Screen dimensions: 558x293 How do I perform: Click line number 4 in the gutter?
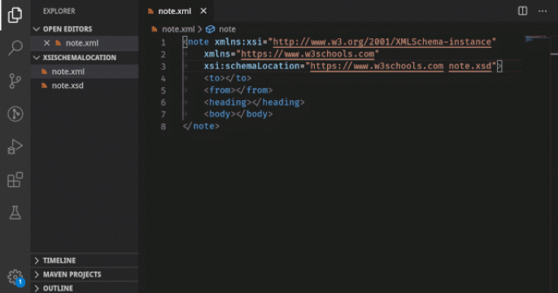click(x=163, y=78)
